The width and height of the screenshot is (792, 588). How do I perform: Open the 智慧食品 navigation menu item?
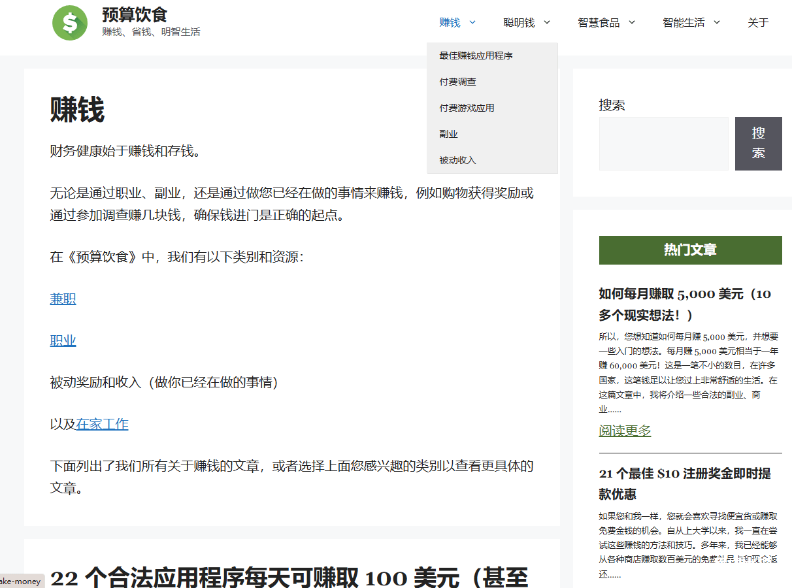pos(599,23)
